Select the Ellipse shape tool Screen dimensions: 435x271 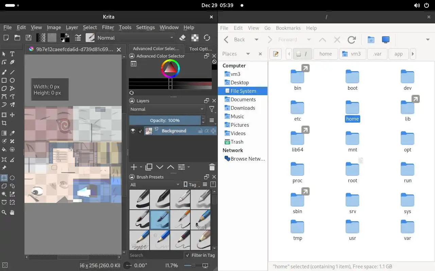coord(12,80)
